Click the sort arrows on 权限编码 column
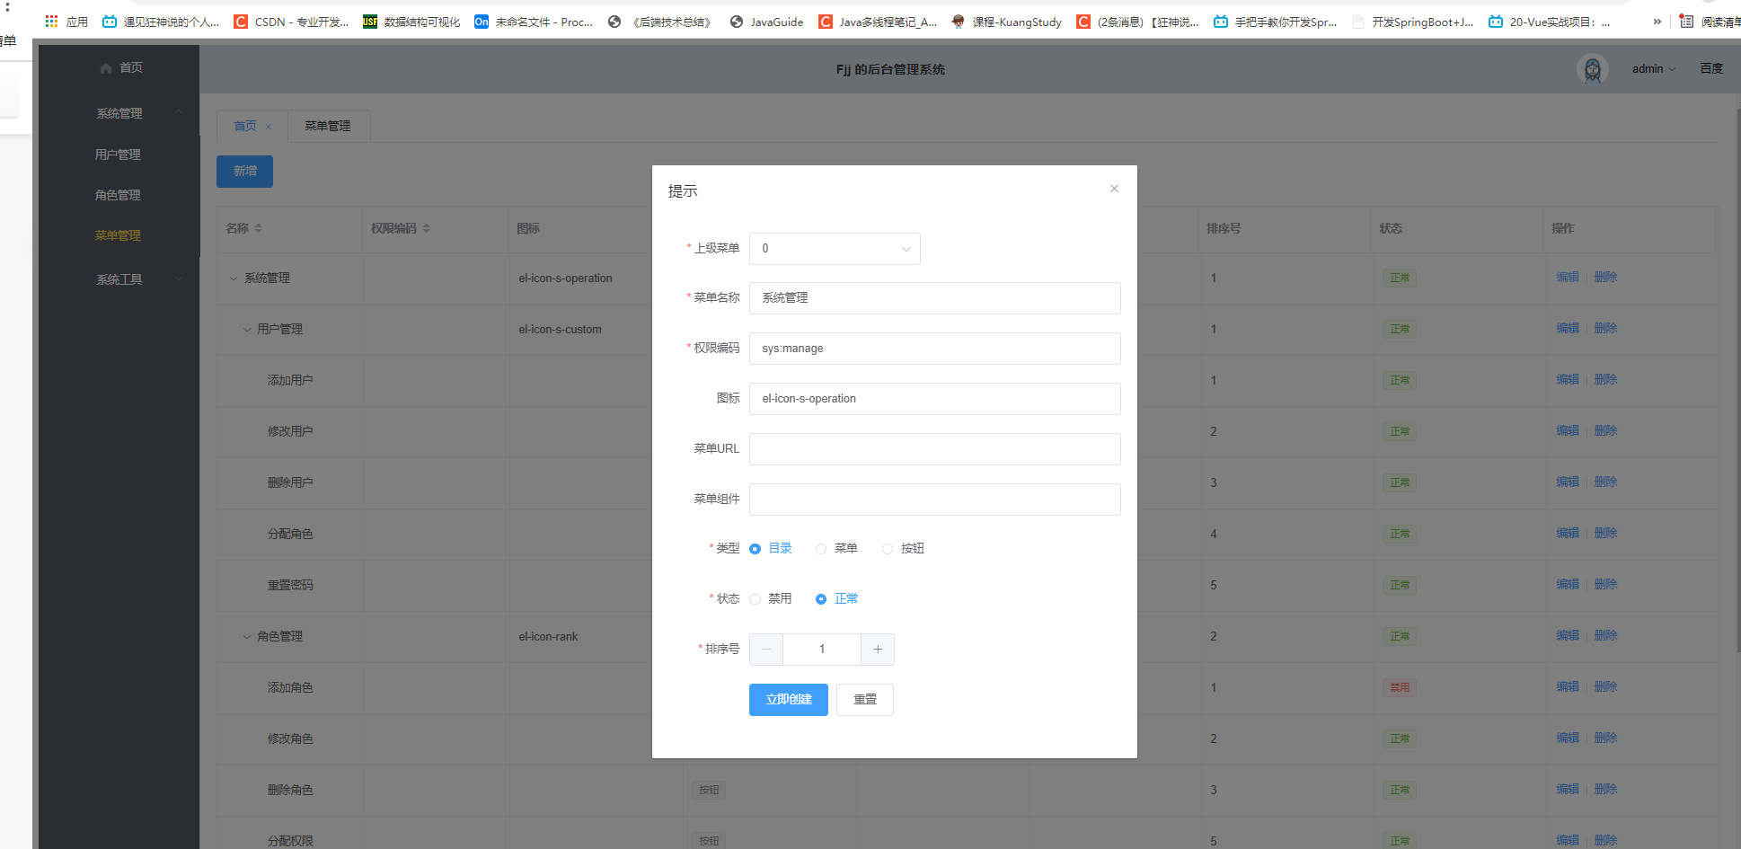Screen dimensions: 1741x849 (426, 228)
